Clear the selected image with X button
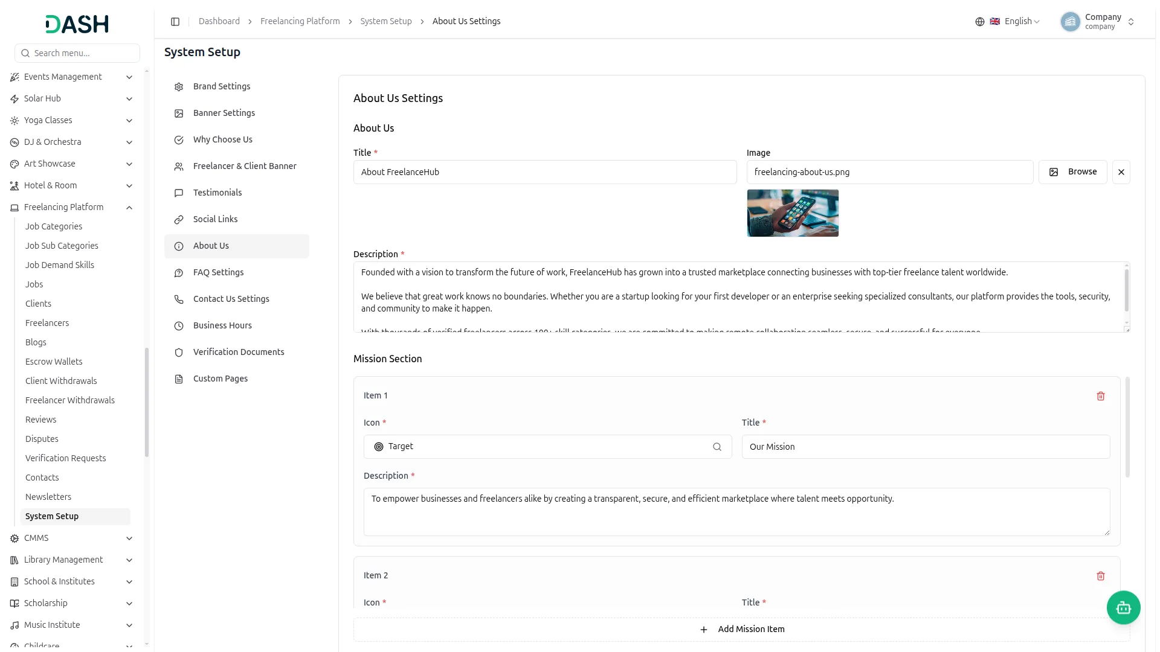The height and width of the screenshot is (652, 1160). [x=1121, y=172]
